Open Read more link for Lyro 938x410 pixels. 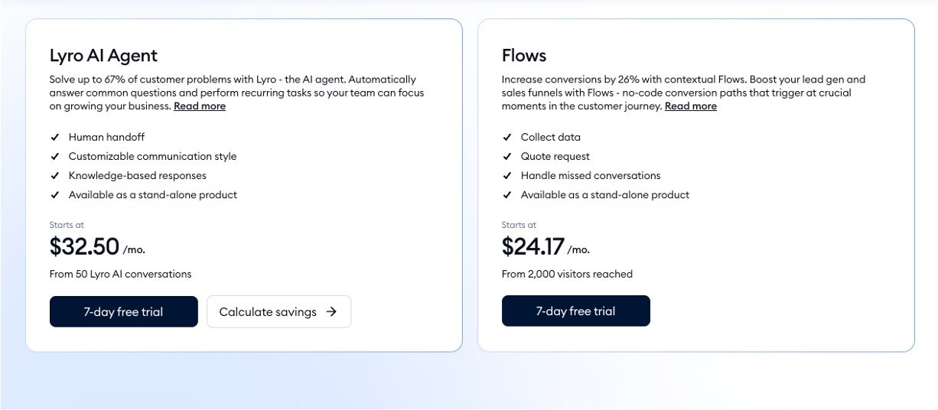click(200, 106)
